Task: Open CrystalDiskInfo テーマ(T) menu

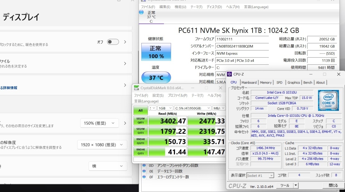Action: coord(196,7)
